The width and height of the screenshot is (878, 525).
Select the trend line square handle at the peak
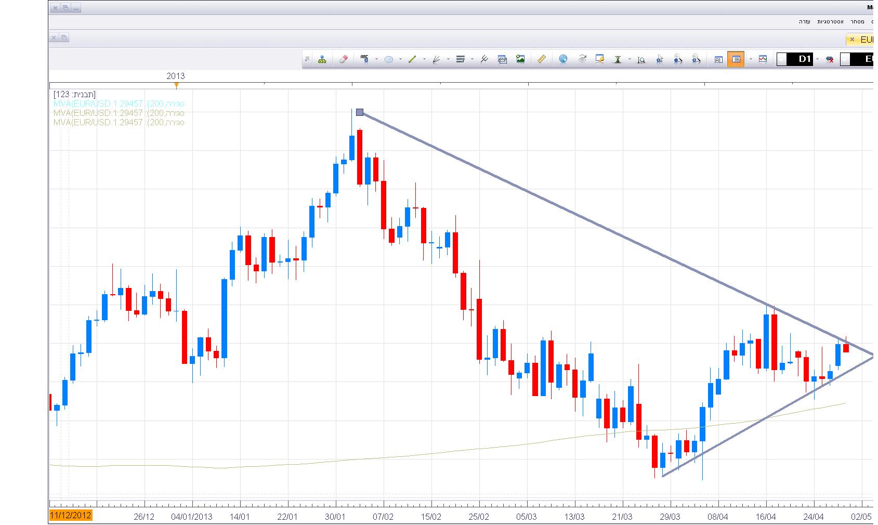pyautogui.click(x=359, y=112)
